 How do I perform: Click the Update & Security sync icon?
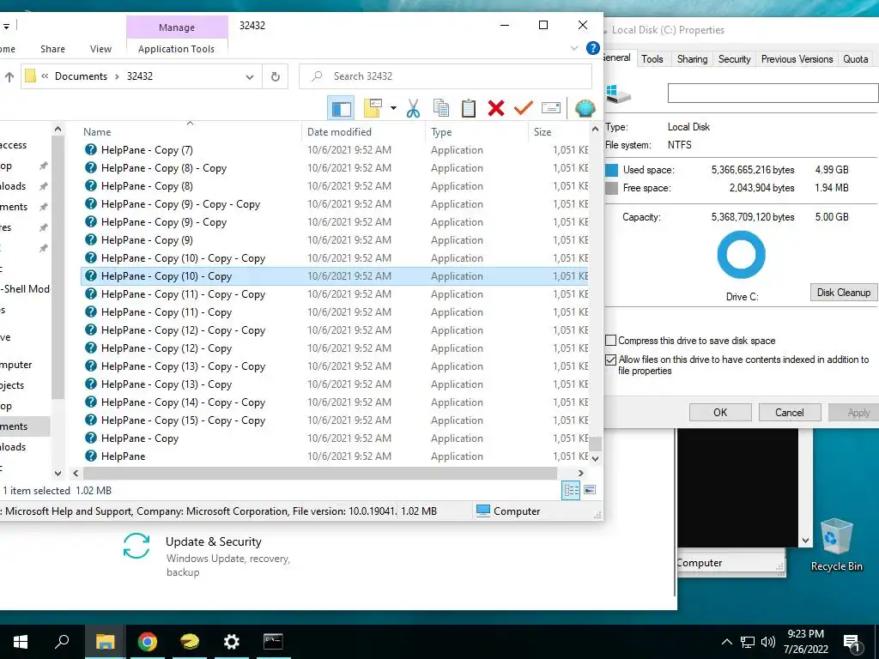136,546
